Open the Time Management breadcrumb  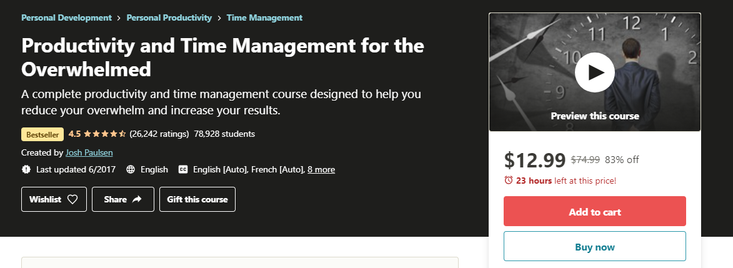(264, 17)
